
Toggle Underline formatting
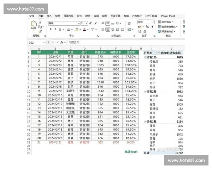60,29
